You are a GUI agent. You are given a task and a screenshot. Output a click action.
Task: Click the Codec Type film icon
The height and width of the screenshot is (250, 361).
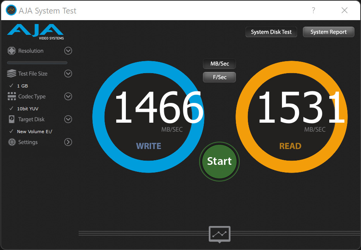point(12,96)
